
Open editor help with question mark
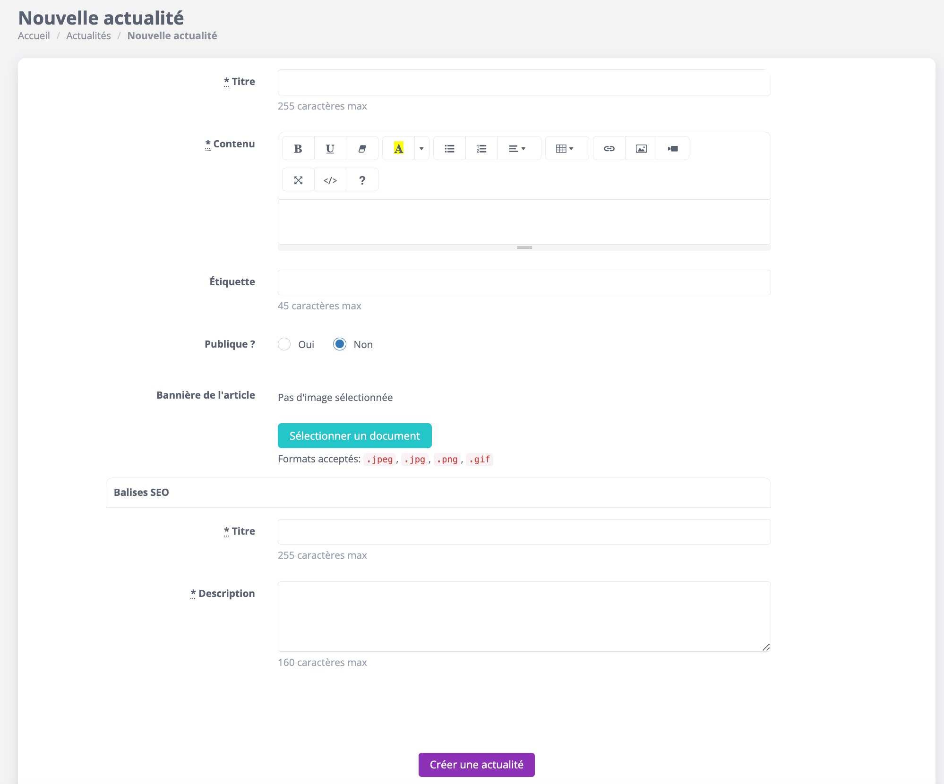click(362, 180)
